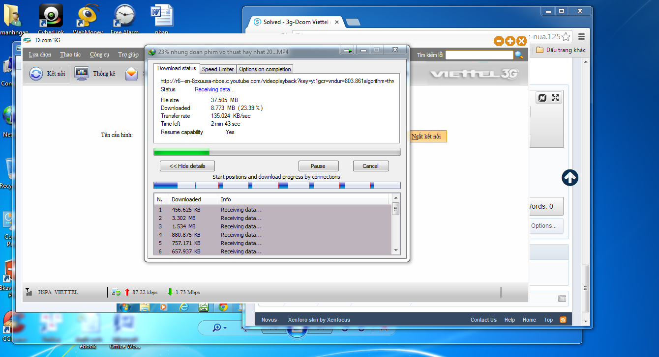Bookmark page with Chrome star icon
This screenshot has width=659, height=357.
click(566, 37)
